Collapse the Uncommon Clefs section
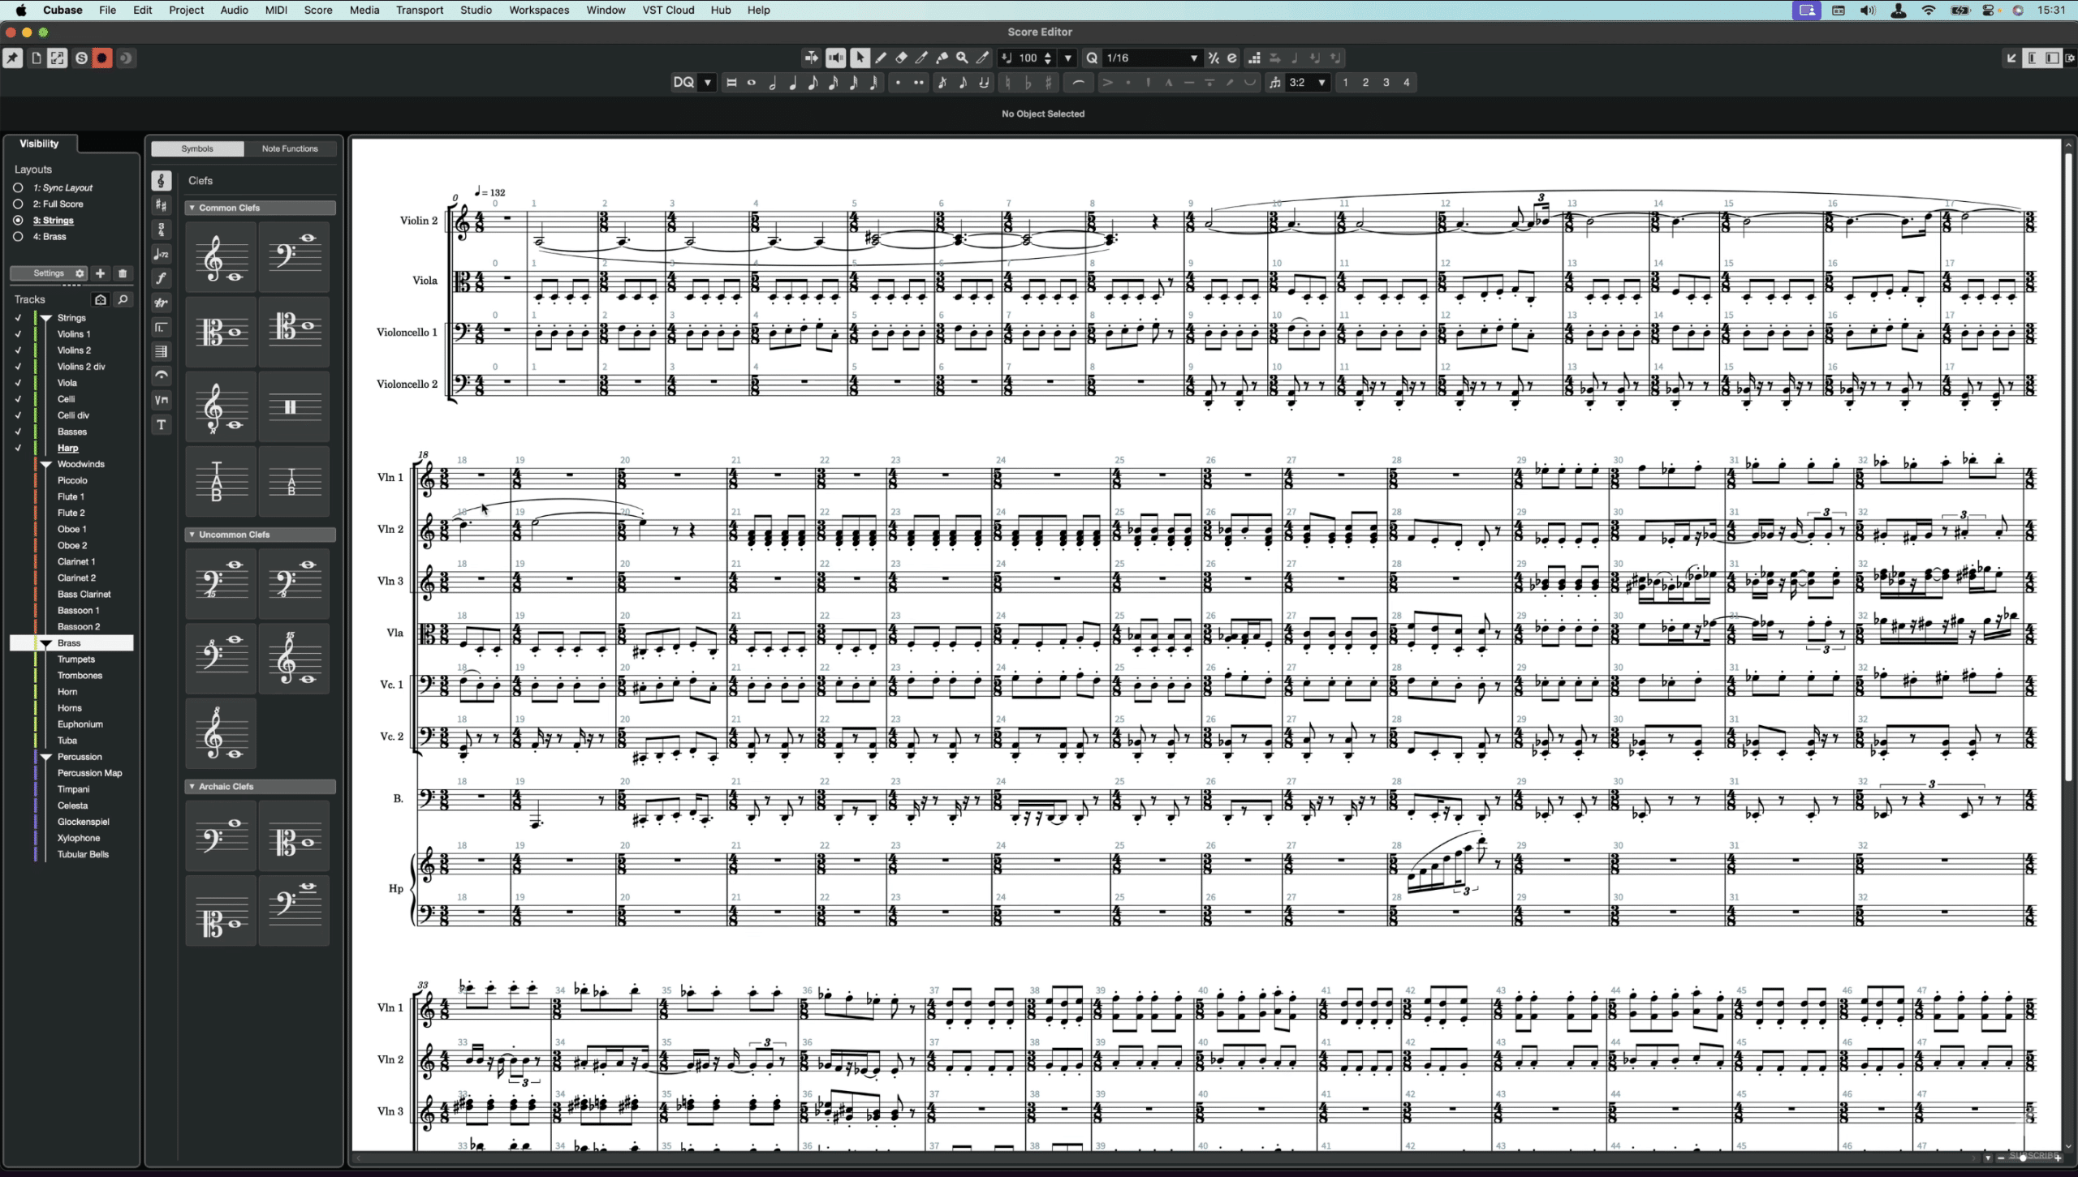This screenshot has height=1177, width=2078. point(192,535)
